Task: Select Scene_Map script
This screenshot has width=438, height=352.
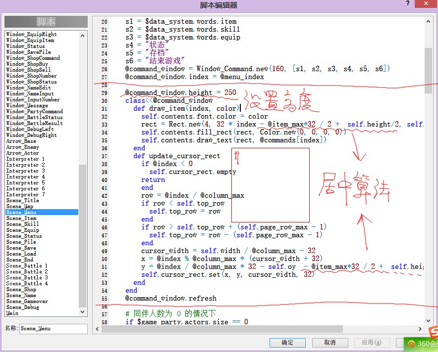Action: click(20, 206)
